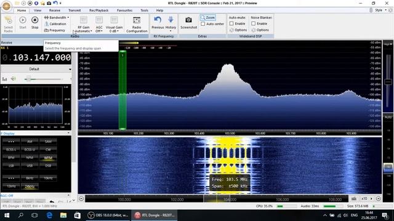This screenshot has width=394, height=221.
Task: Switch to View ribbon tab
Action: click(x=38, y=10)
